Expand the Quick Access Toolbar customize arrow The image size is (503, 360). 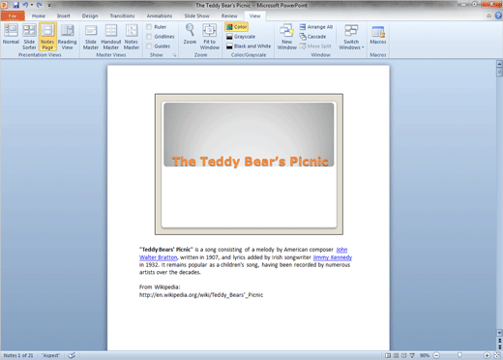(x=49, y=5)
